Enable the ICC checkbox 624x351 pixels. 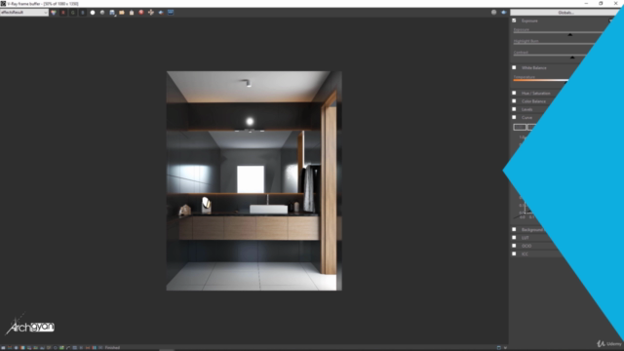tap(514, 253)
